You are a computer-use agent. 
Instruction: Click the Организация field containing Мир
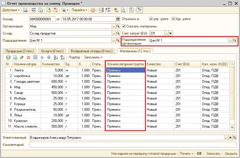[71, 26]
